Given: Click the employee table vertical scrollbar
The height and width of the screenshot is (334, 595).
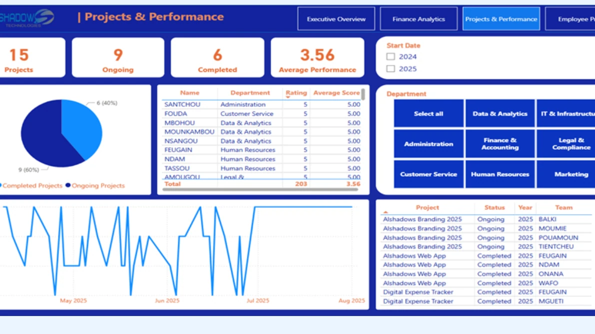Looking at the screenshot, I should pyautogui.click(x=363, y=94).
